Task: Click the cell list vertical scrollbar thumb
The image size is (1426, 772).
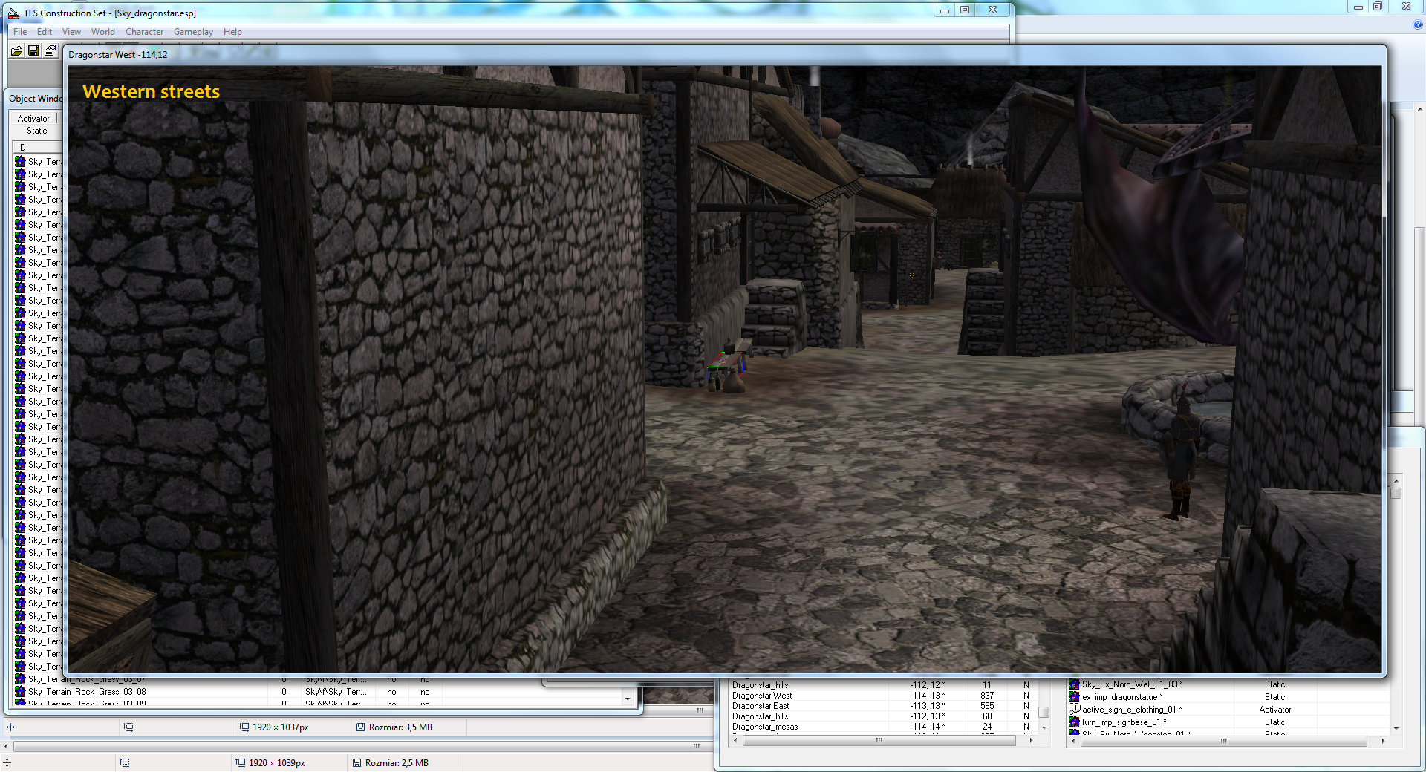Action: (x=1044, y=713)
